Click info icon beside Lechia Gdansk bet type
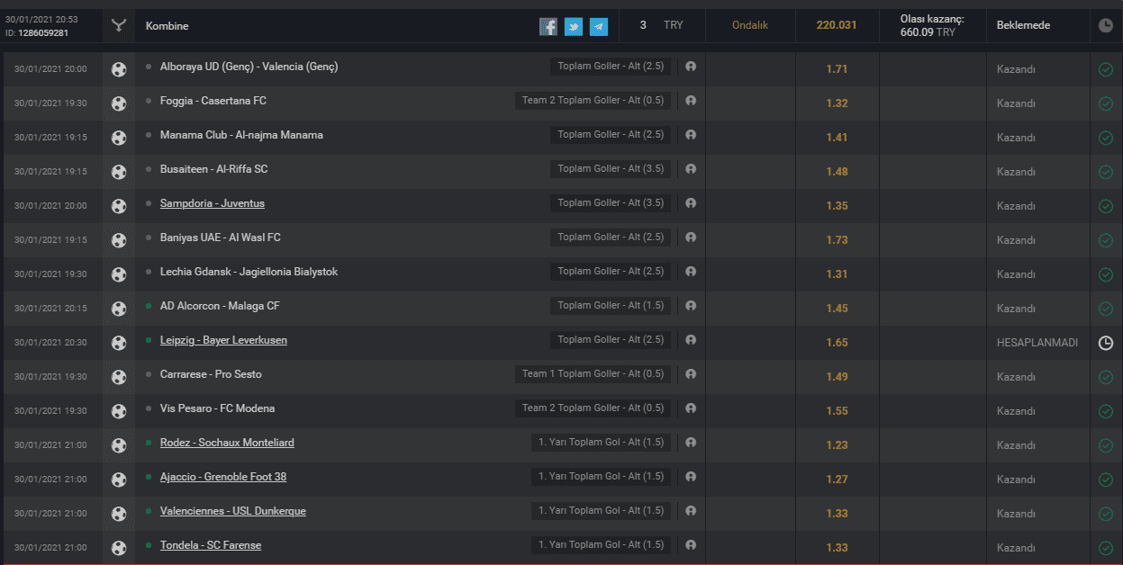 (x=691, y=272)
